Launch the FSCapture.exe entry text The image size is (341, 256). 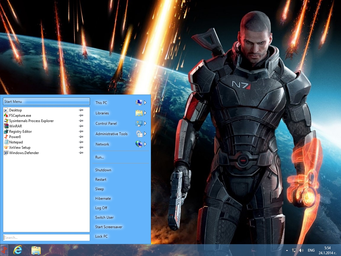point(20,115)
